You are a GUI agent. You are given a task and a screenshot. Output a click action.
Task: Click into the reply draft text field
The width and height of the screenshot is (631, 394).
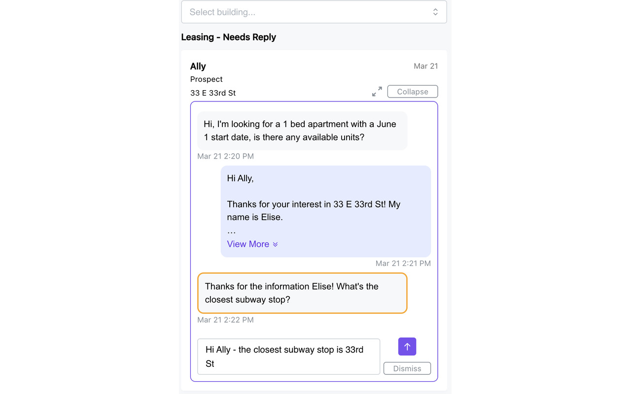289,357
